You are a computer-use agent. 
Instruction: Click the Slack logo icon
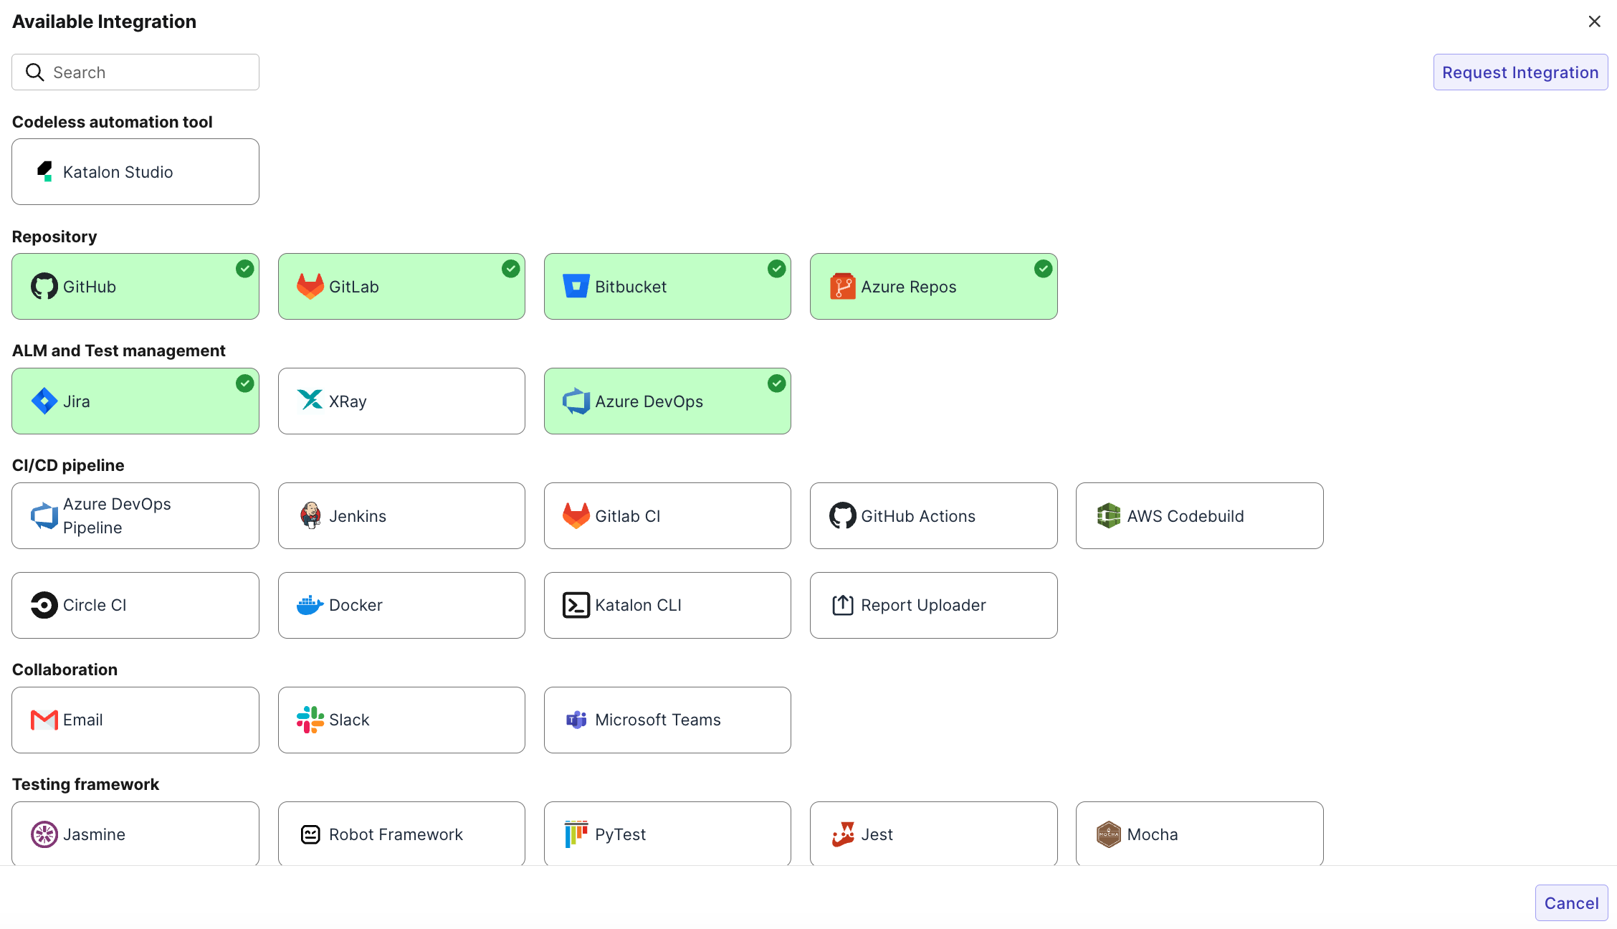[x=310, y=720]
